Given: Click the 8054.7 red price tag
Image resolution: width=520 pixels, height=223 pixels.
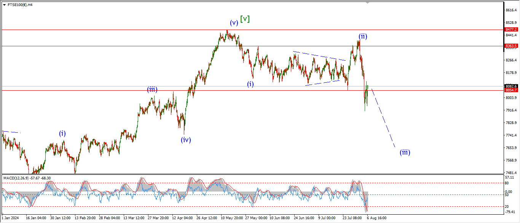Looking at the screenshot, I should click(511, 90).
